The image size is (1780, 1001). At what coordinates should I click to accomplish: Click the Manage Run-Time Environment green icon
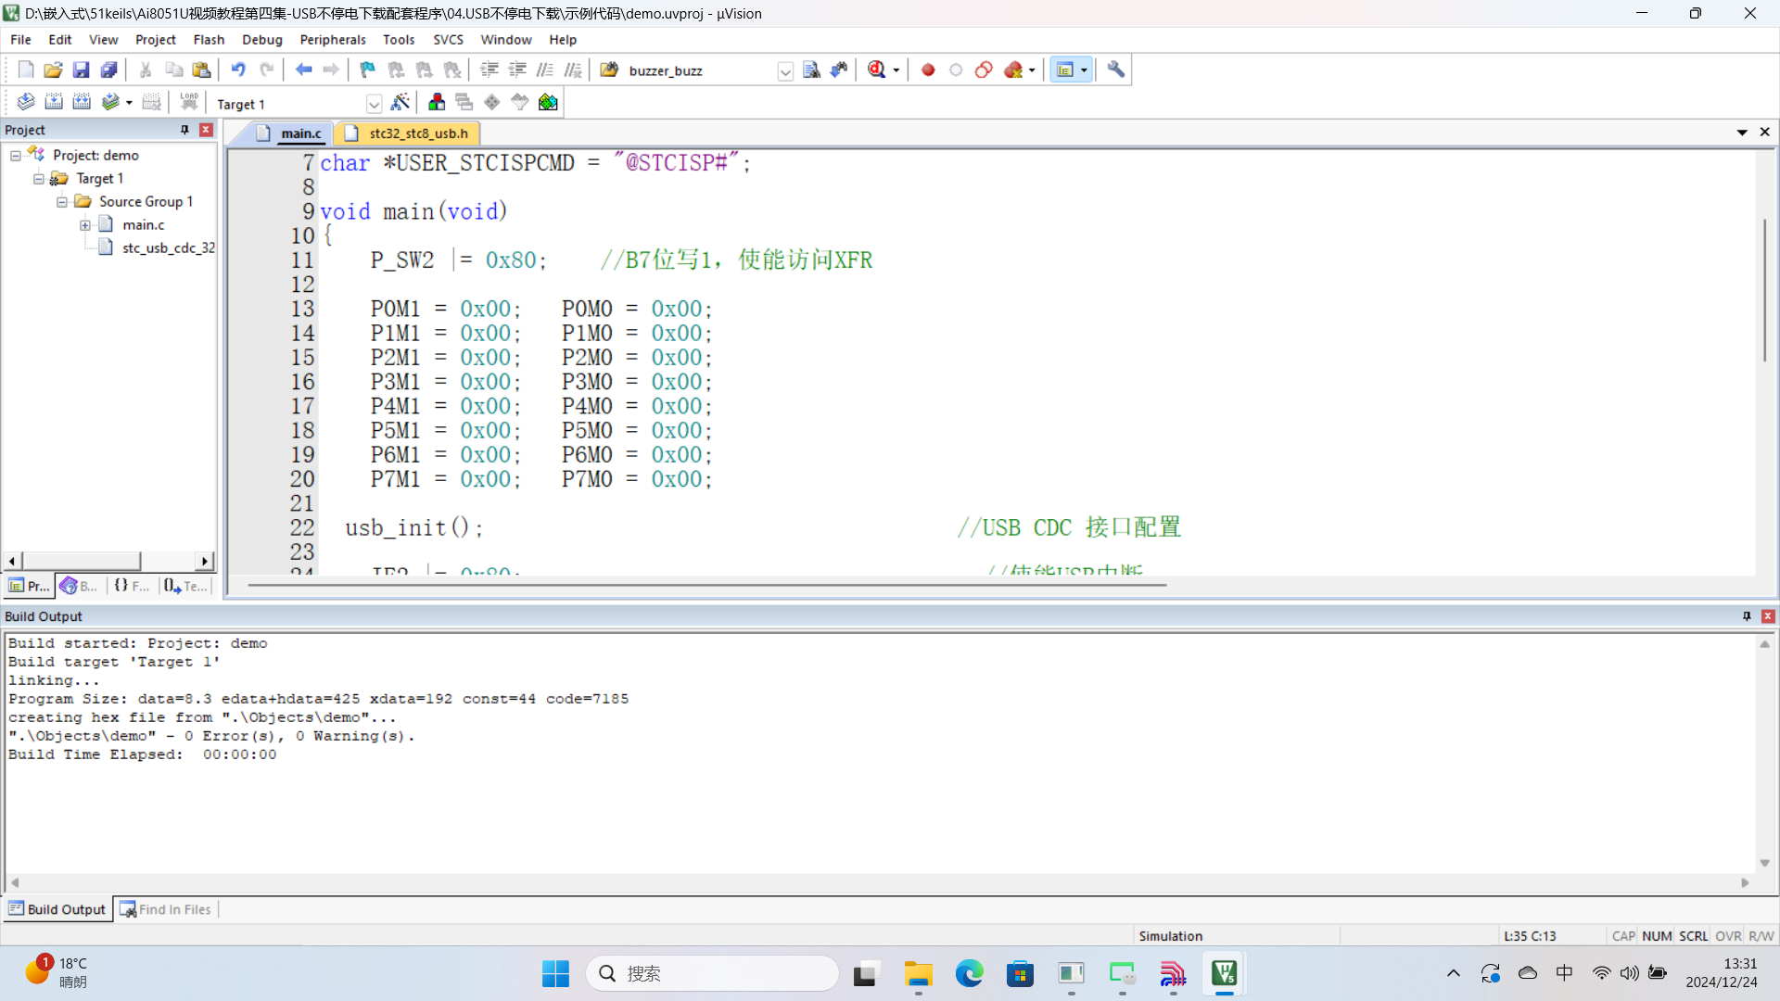pyautogui.click(x=548, y=102)
